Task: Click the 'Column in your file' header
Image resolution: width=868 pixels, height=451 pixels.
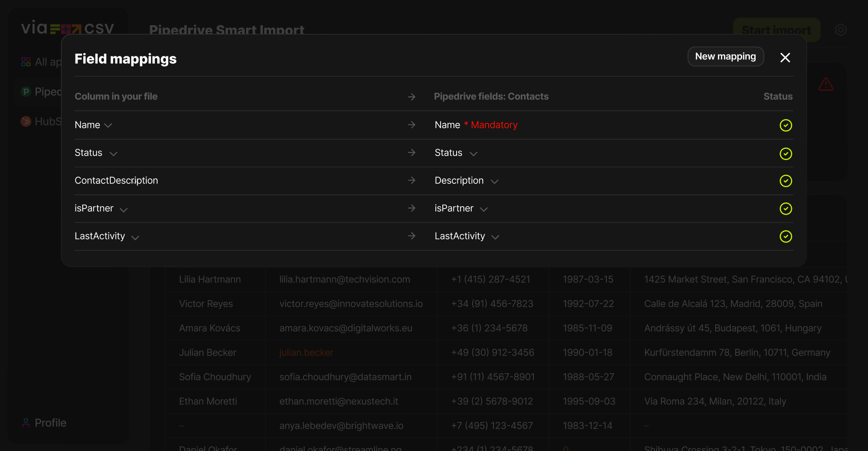Action: [116, 96]
